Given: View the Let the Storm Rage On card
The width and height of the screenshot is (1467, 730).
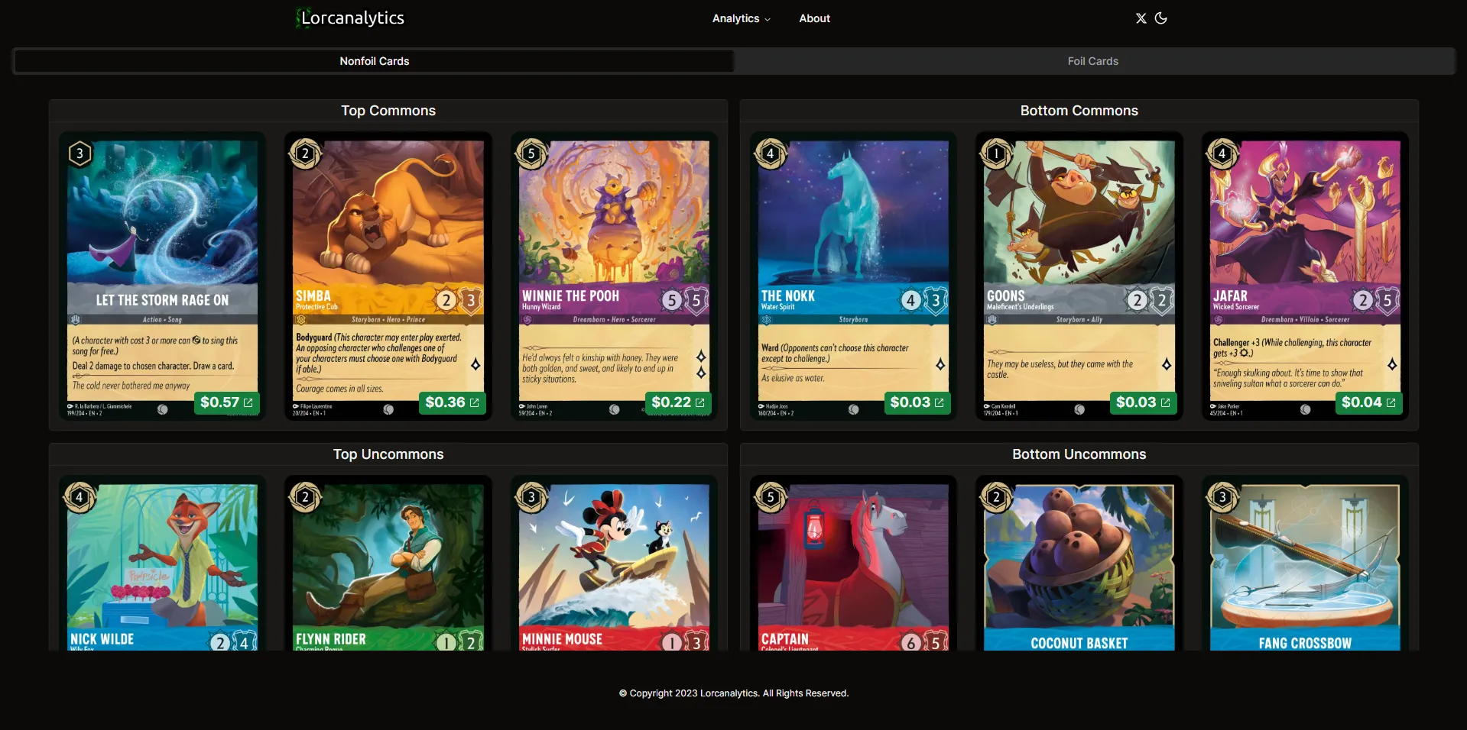Looking at the screenshot, I should click(x=162, y=277).
